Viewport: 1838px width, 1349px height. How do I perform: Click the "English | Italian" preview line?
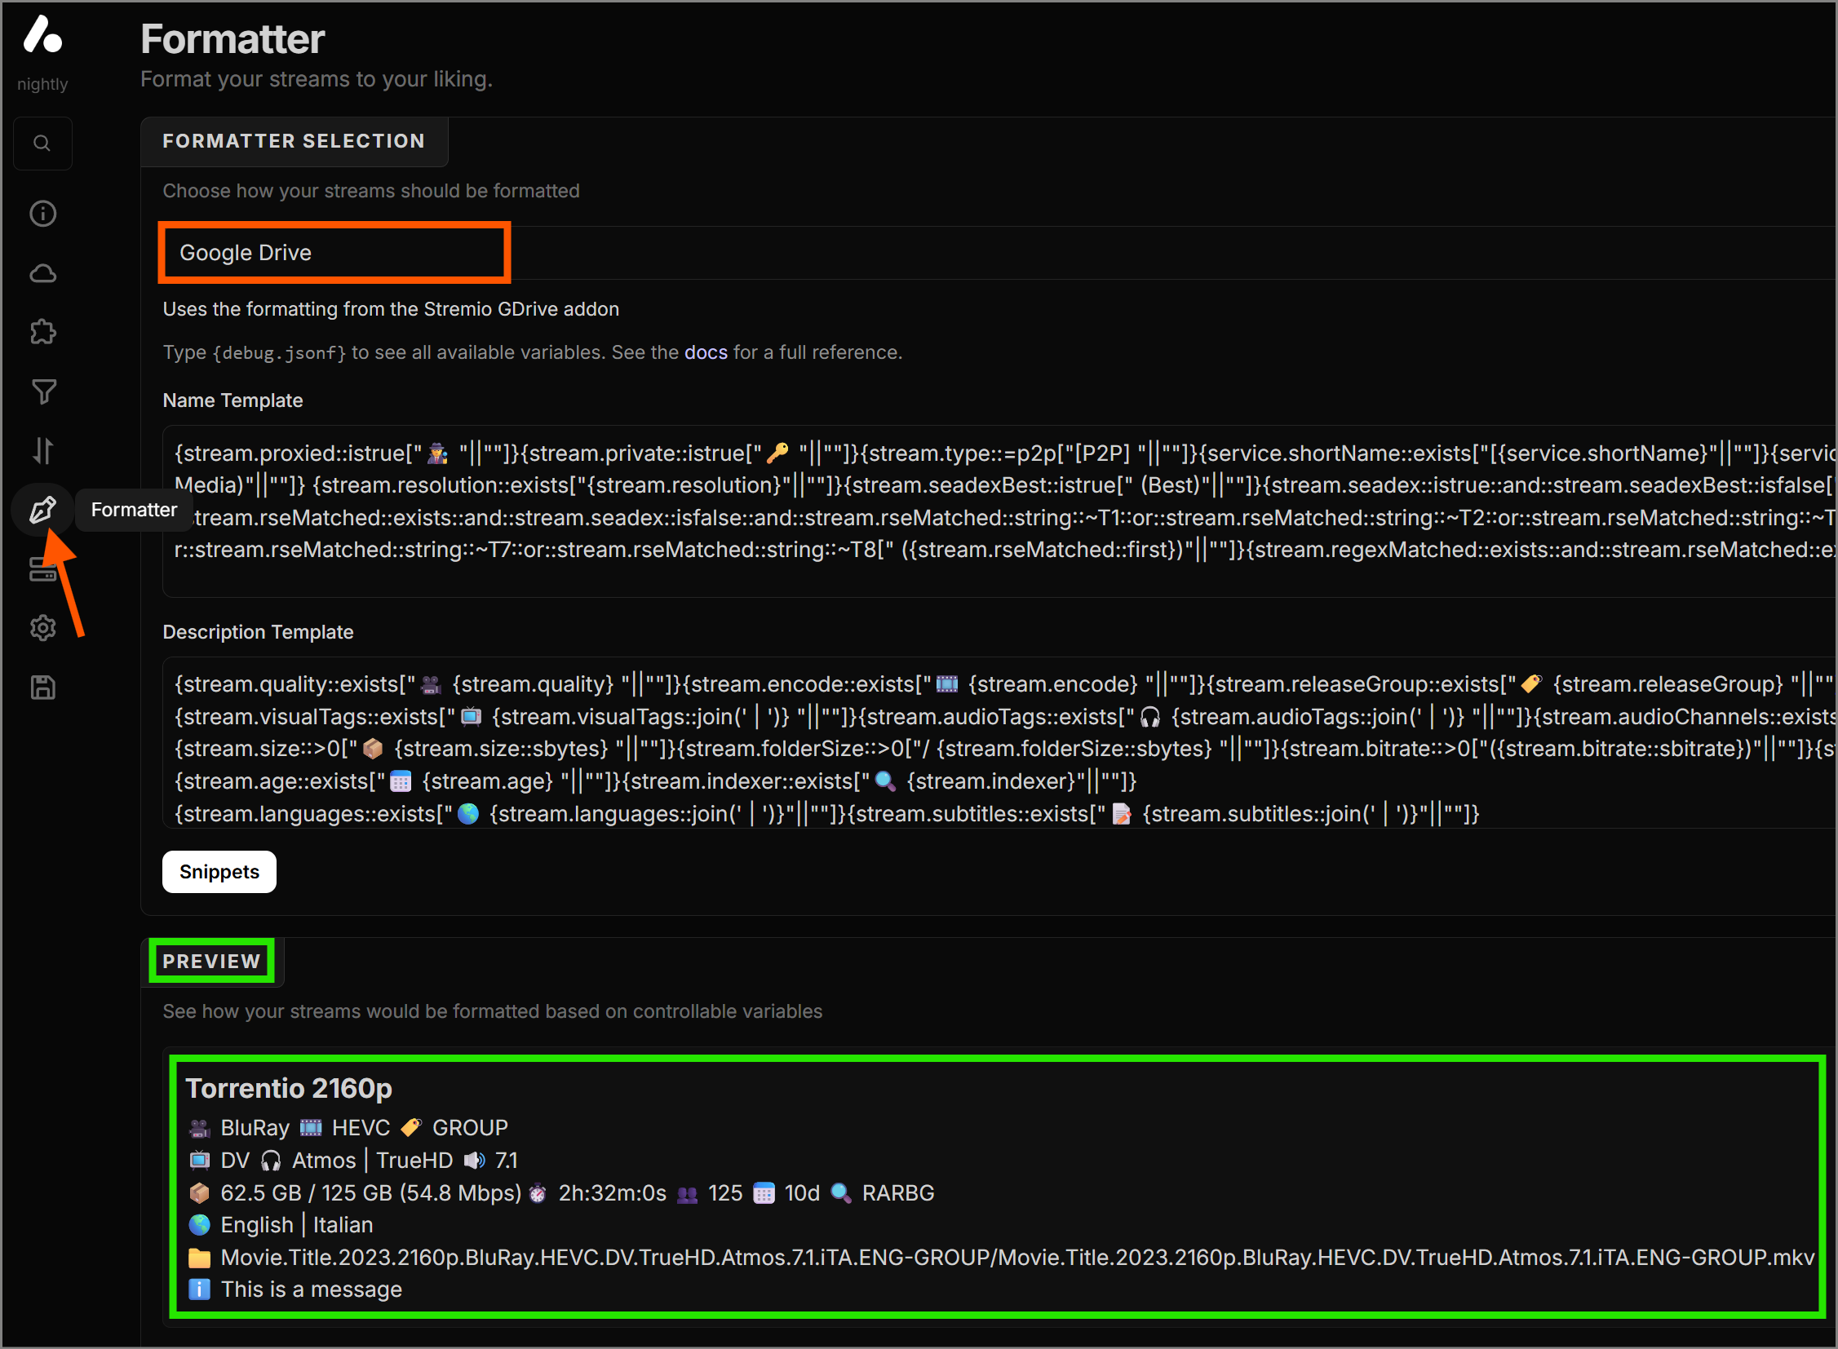pyautogui.click(x=296, y=1225)
